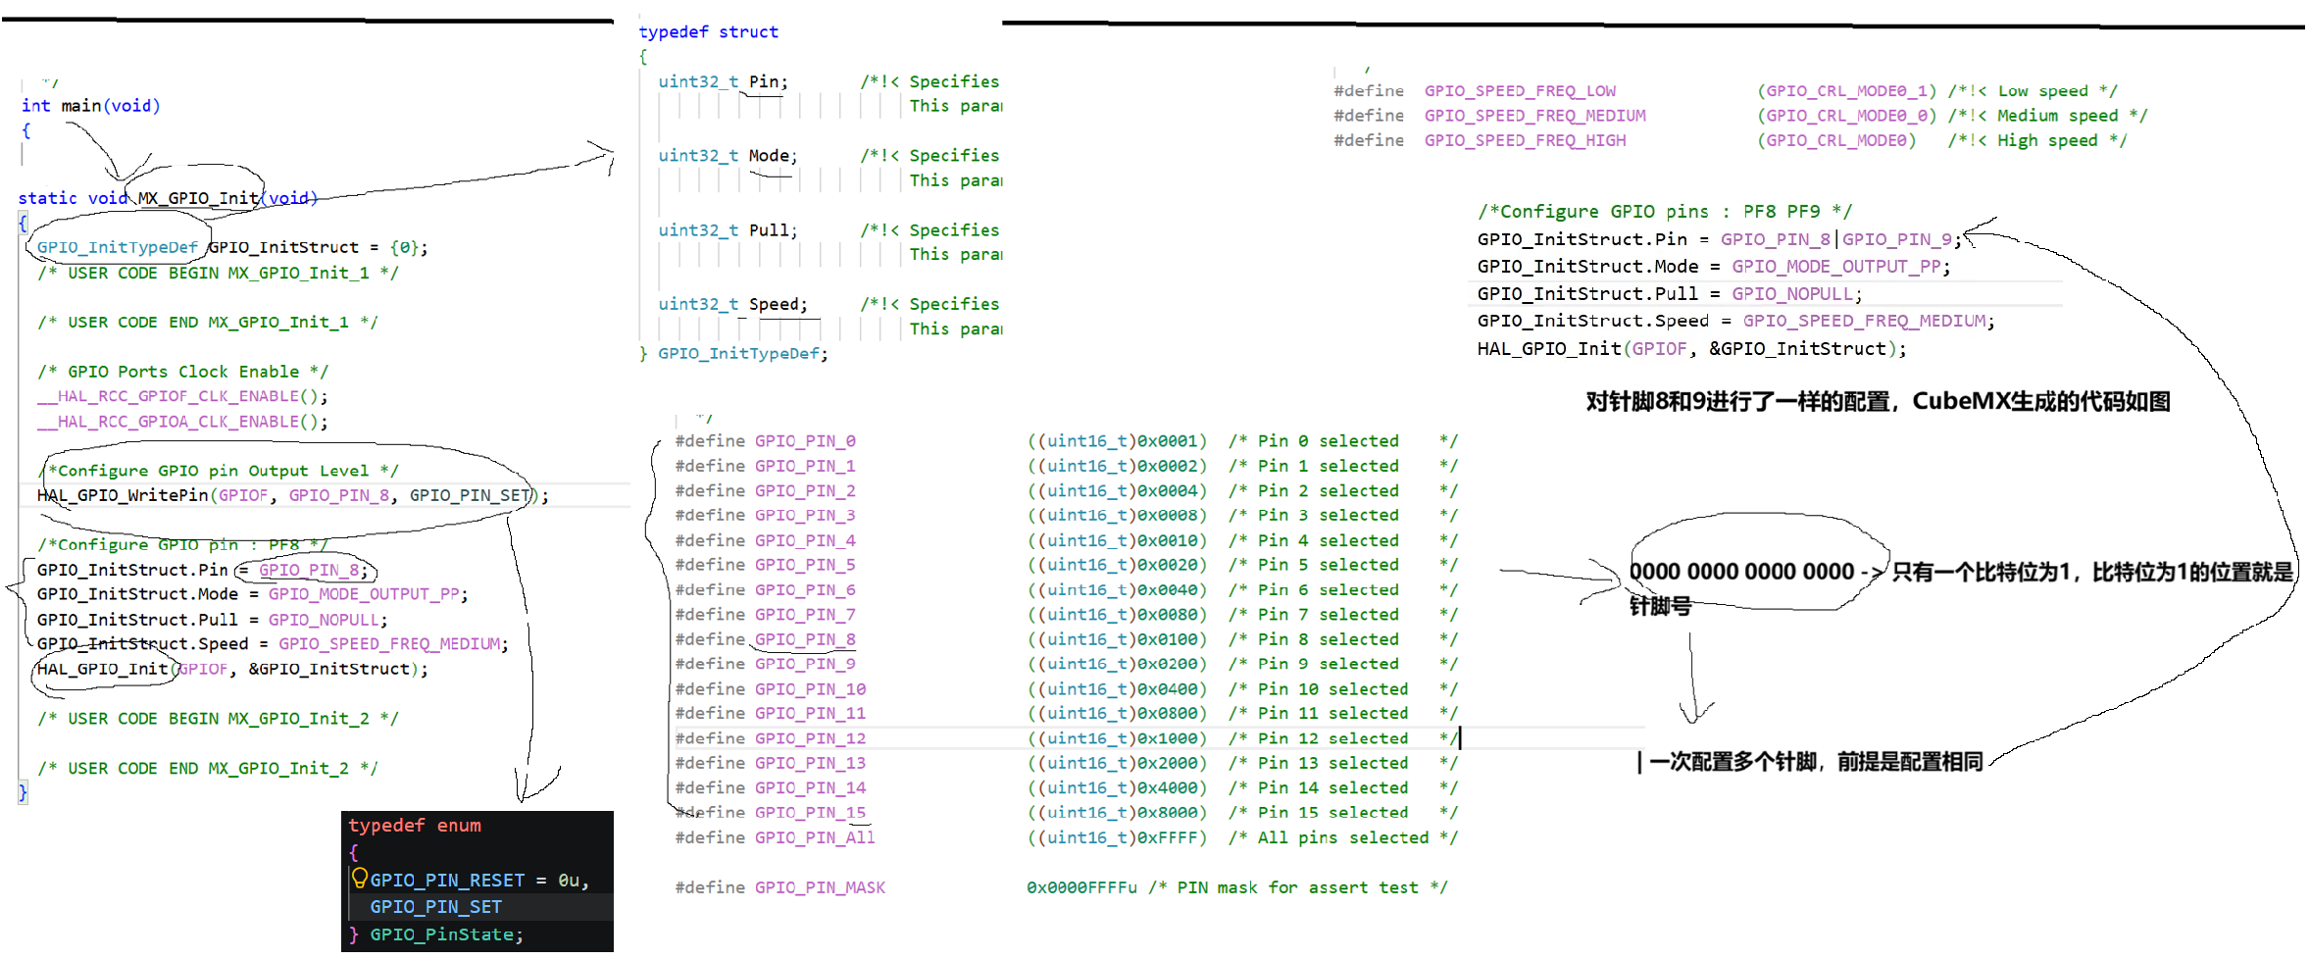Click the 'typedef enum' text
Screen dimensions: 2310x959
(415, 826)
